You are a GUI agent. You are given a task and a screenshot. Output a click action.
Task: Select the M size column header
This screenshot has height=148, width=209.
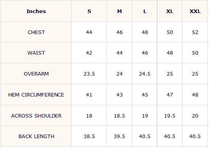coord(120,11)
